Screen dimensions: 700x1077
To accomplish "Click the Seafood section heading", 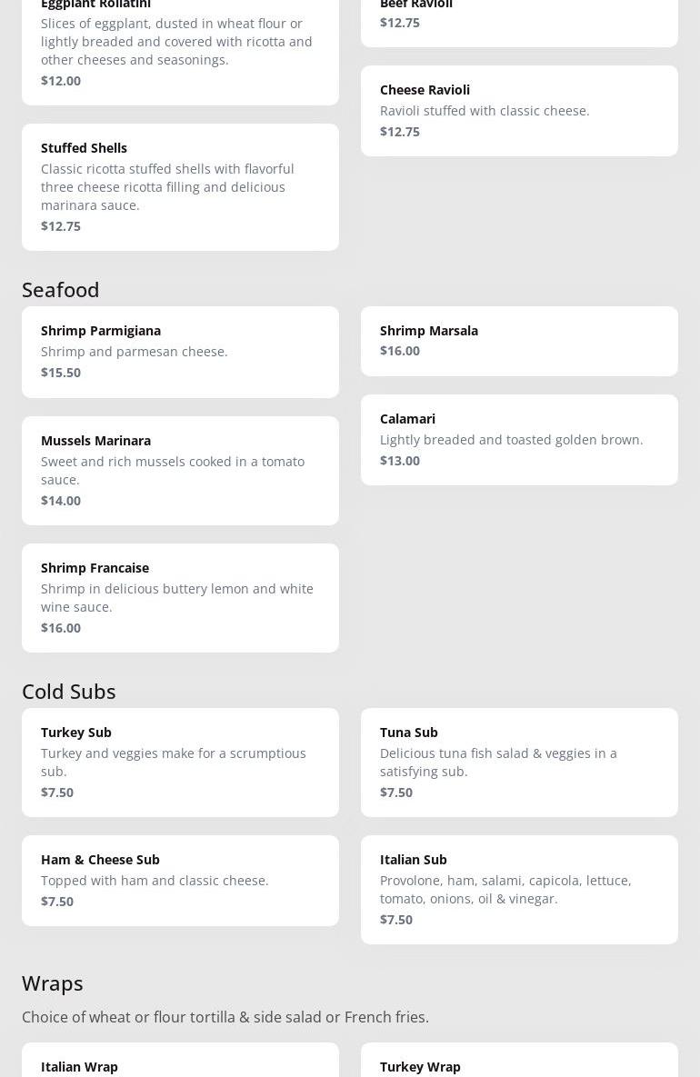I will [61, 289].
